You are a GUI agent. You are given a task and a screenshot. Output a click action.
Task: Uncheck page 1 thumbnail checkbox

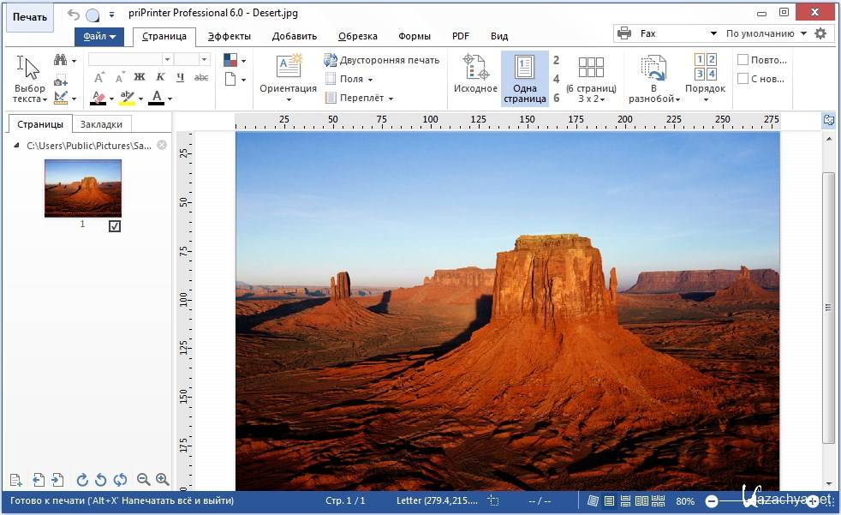(115, 226)
